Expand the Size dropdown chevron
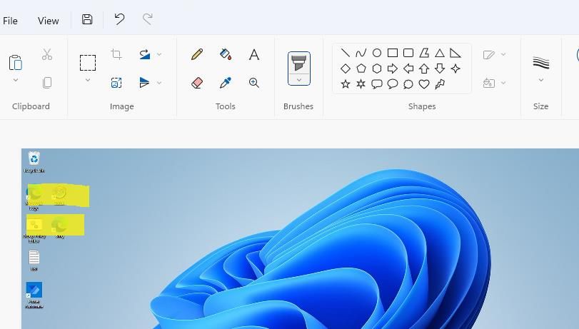 point(541,80)
